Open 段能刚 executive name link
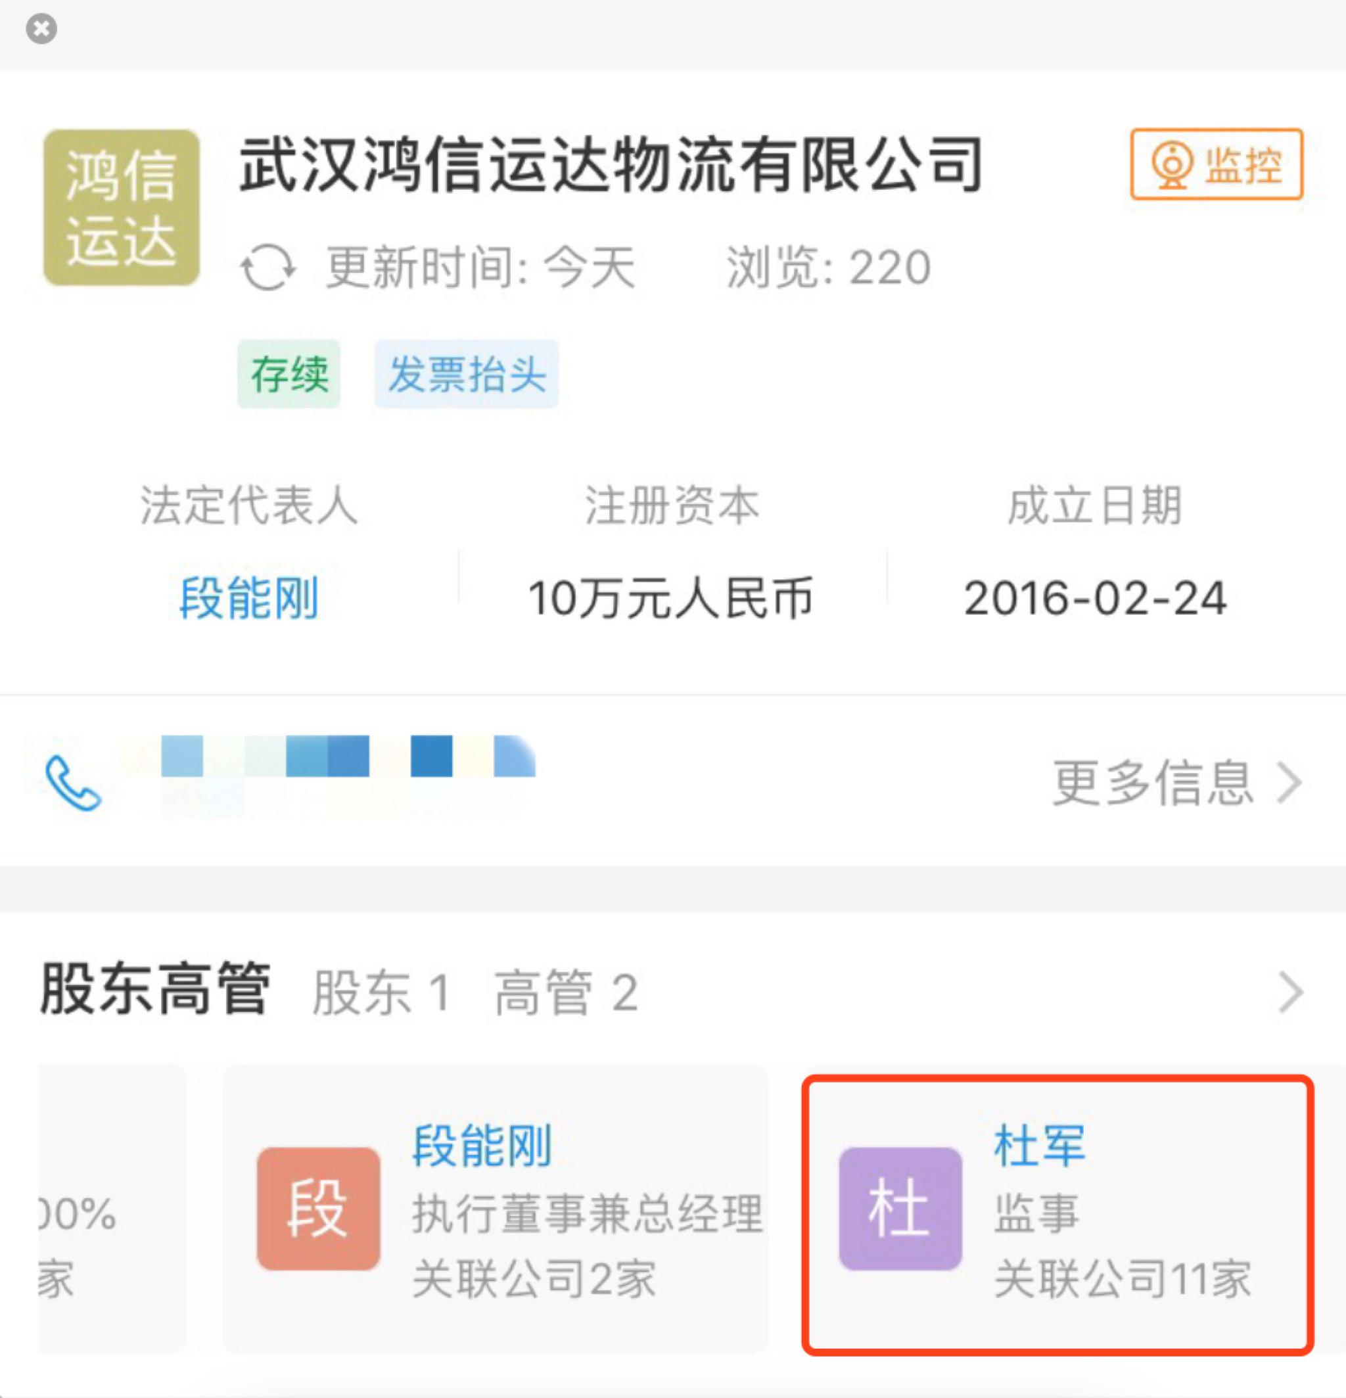Image resolution: width=1346 pixels, height=1398 pixels. coord(482,1146)
